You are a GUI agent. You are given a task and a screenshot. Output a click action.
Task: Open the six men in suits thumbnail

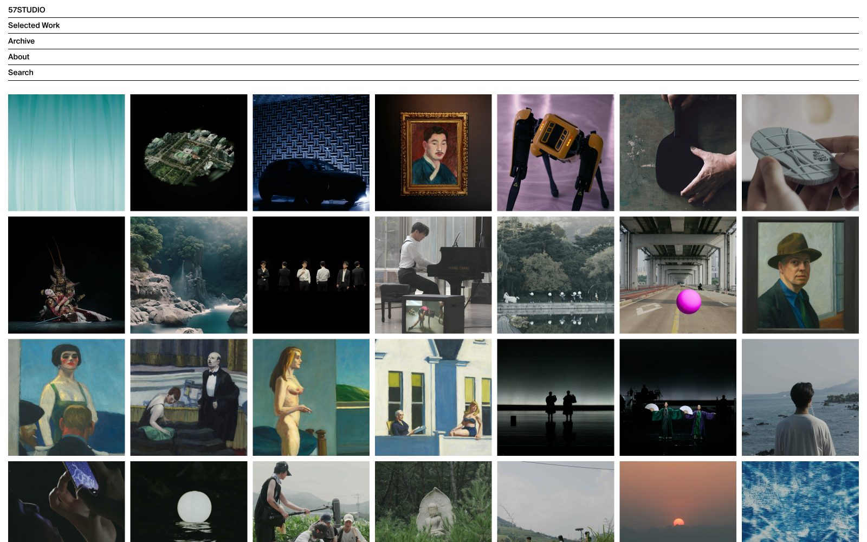310,275
